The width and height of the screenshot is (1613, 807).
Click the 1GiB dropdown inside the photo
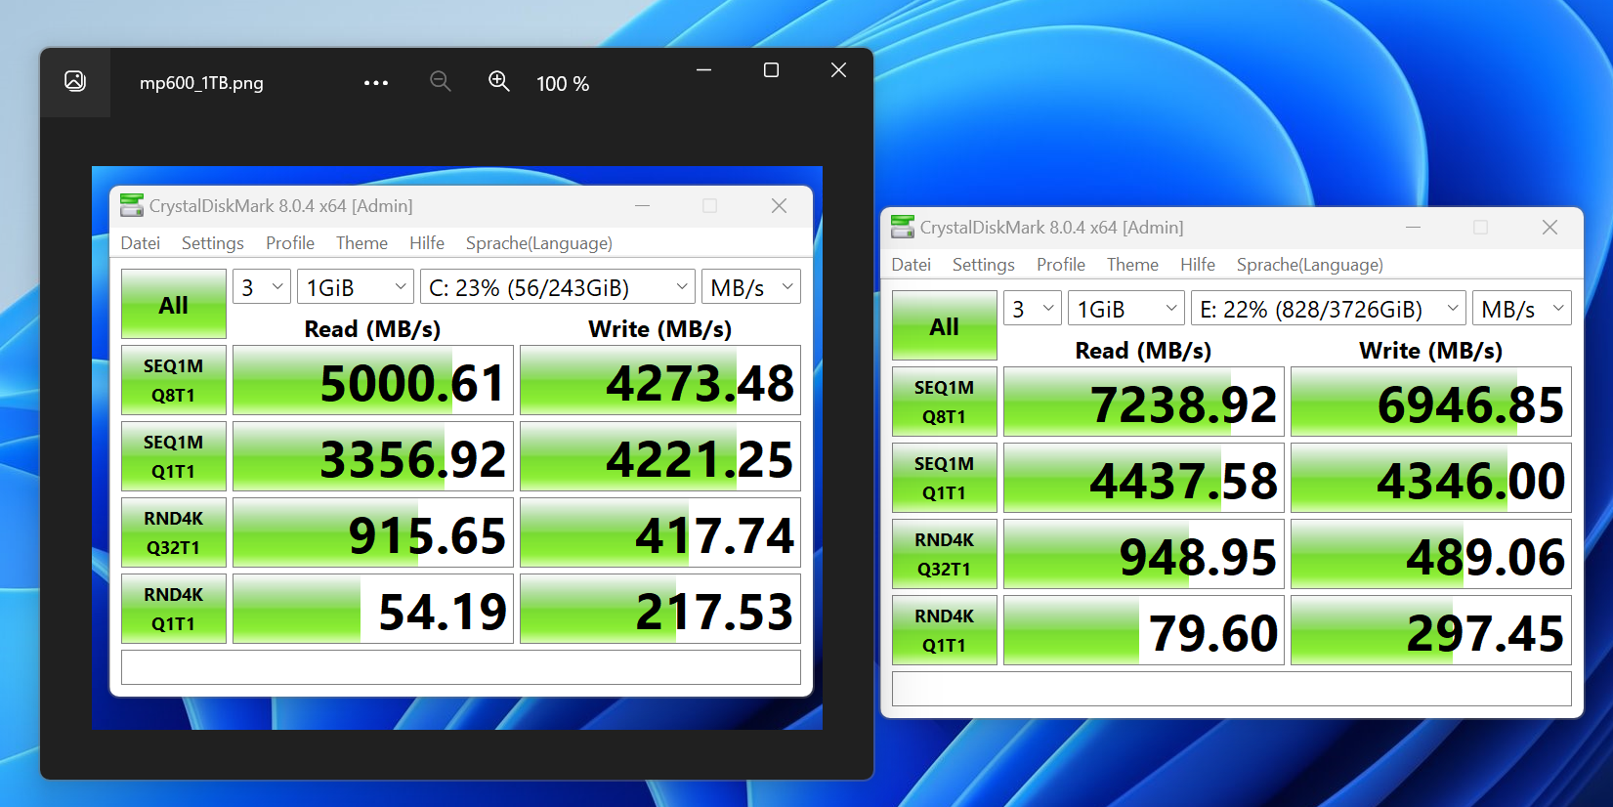356,287
